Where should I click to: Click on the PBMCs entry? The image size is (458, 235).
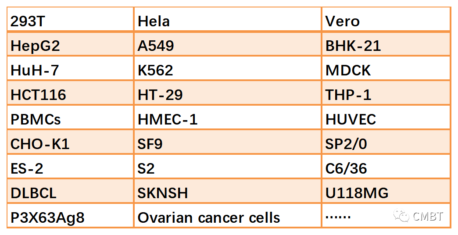[x=36, y=119]
